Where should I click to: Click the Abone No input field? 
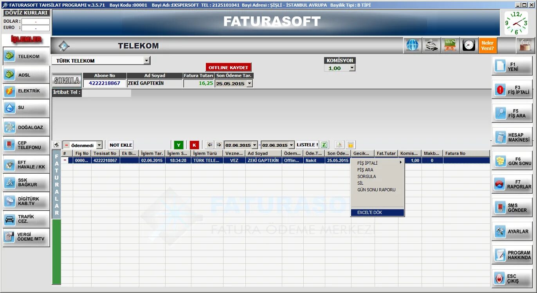[x=105, y=83]
